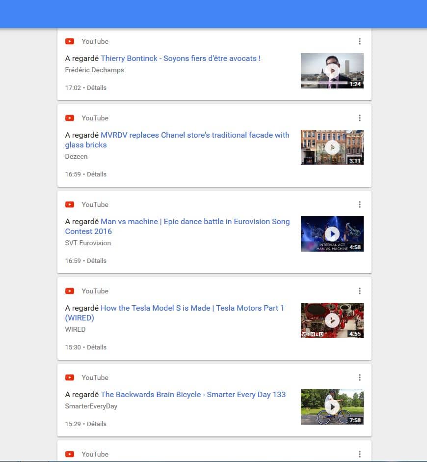This screenshot has height=462, width=427.
Task: Open 'How the Tesla Model S is Made' link
Action: 192,308
